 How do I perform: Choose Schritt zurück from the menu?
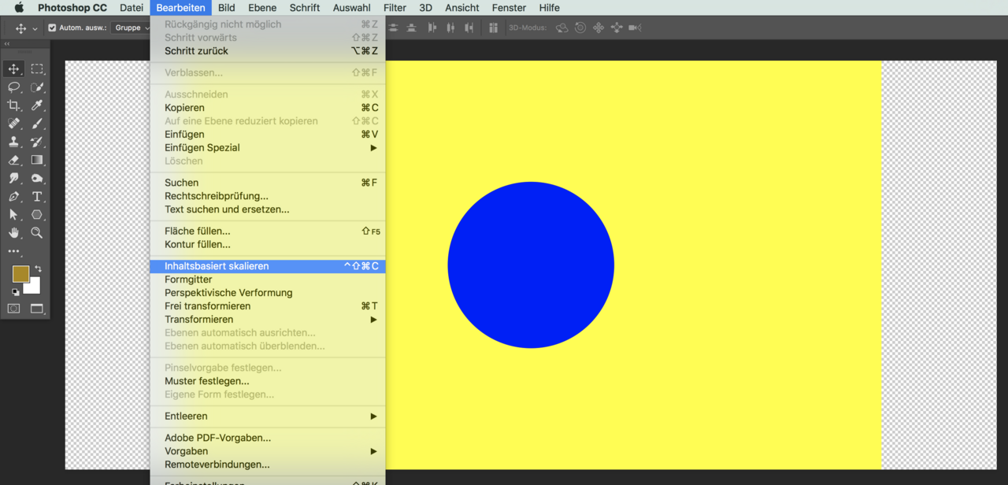268,50
